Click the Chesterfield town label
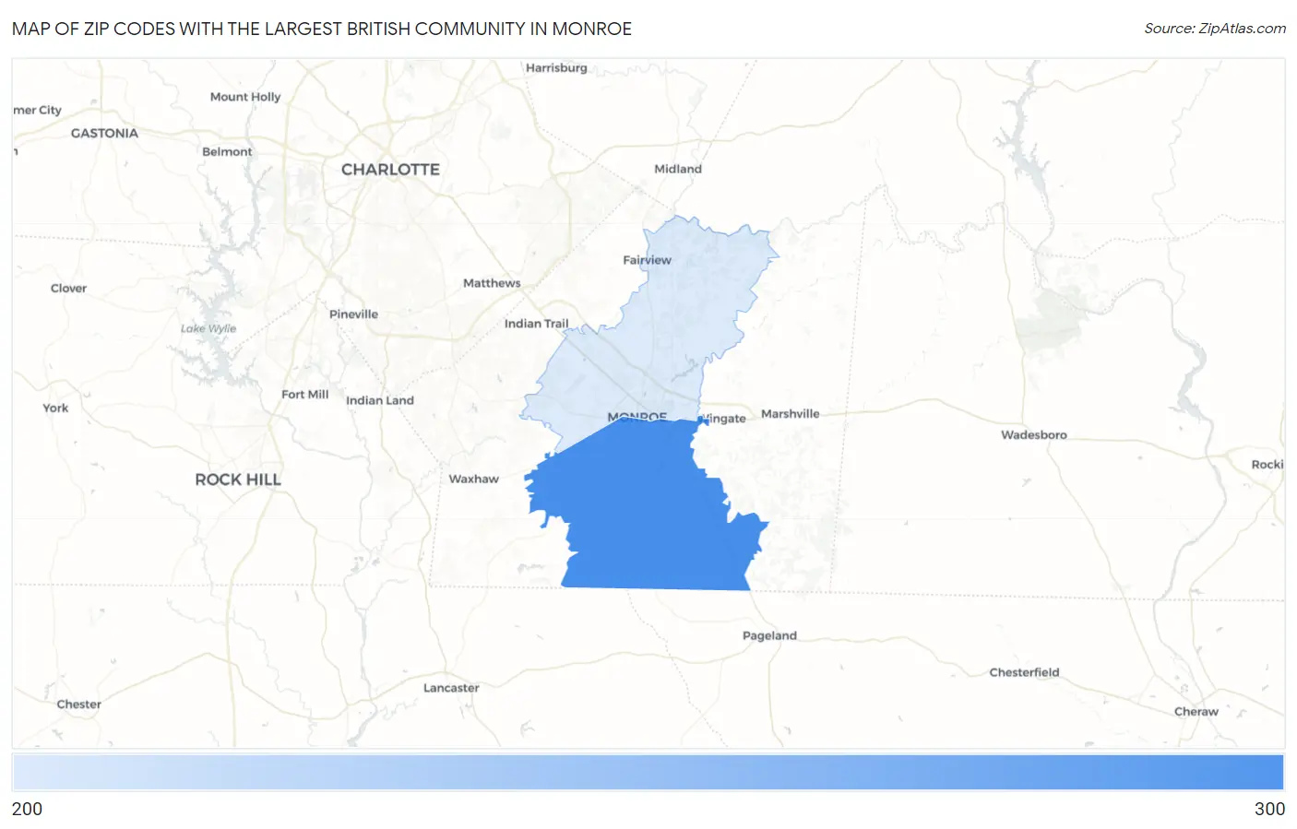The height and width of the screenshot is (829, 1297). pos(1024,672)
